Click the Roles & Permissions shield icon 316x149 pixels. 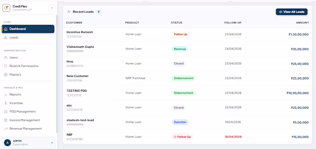click(x=6, y=66)
